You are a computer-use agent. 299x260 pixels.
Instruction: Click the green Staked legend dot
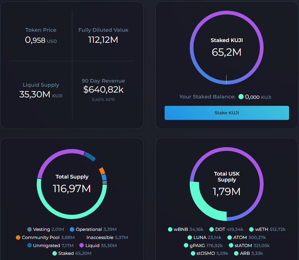pos(55,253)
